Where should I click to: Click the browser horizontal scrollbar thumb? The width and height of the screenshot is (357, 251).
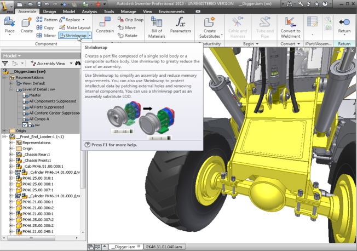(x=31, y=238)
